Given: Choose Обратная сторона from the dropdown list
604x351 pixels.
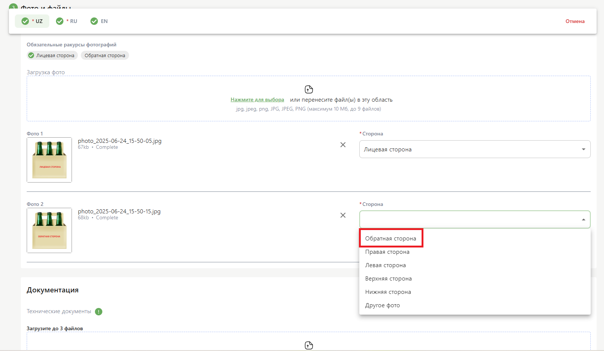Looking at the screenshot, I should click(x=390, y=239).
